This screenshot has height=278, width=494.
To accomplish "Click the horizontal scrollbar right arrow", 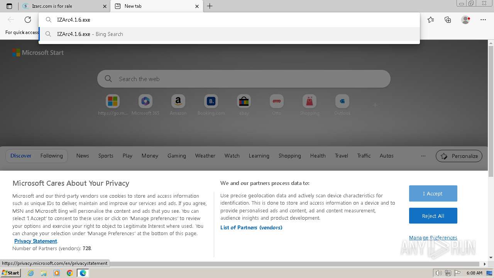I will tap(485, 264).
